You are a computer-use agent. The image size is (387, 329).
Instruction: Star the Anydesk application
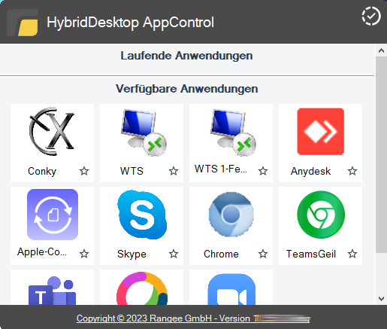(x=352, y=171)
